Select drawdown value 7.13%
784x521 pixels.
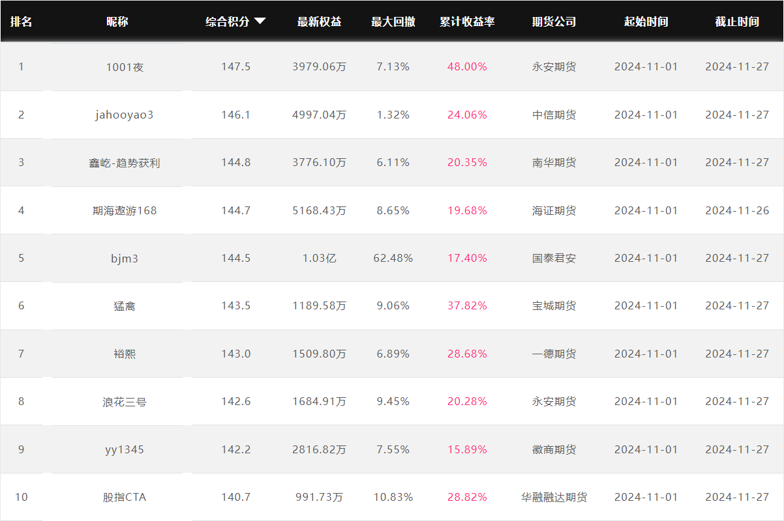click(393, 66)
